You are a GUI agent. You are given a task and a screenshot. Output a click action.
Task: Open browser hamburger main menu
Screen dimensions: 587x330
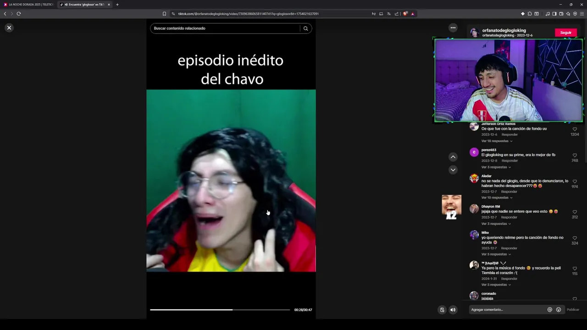(582, 14)
